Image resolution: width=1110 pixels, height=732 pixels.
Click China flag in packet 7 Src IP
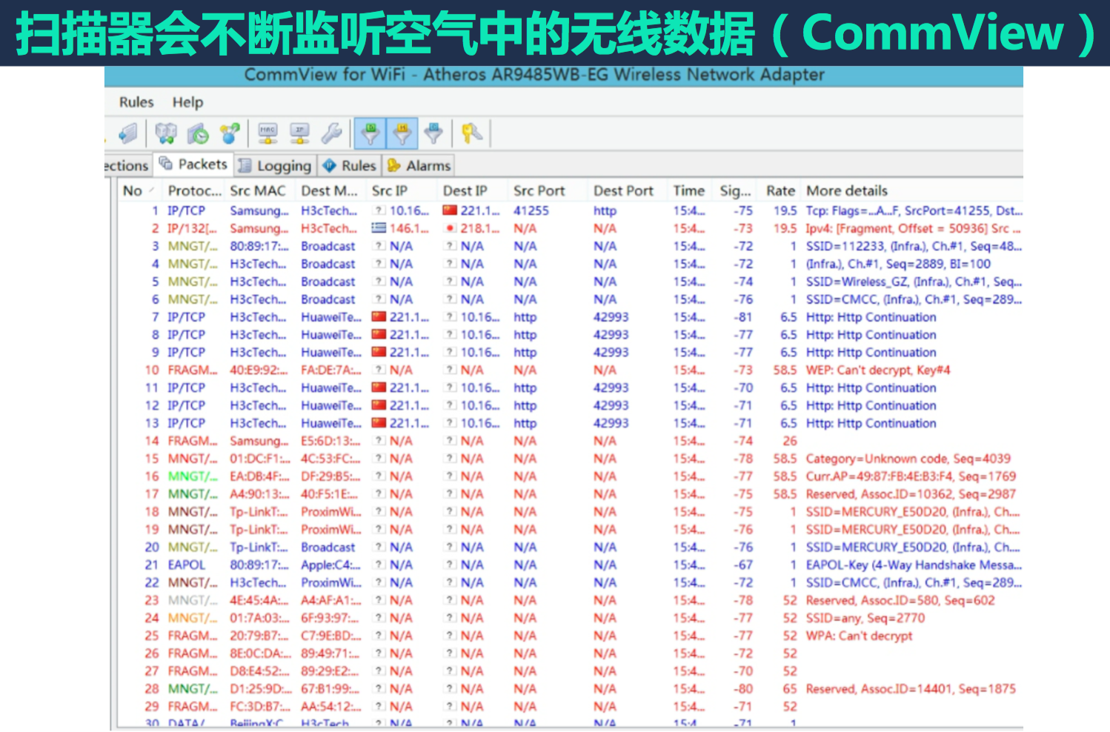[379, 317]
